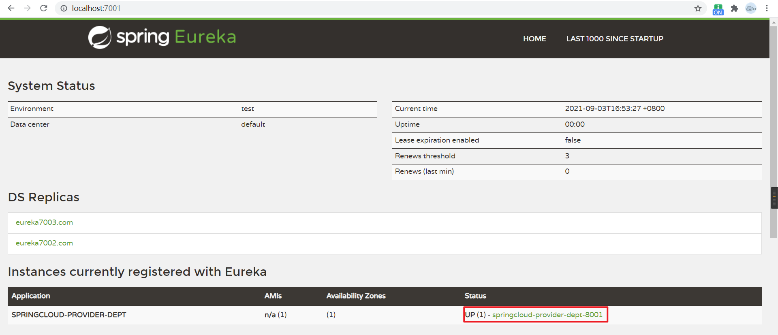This screenshot has width=778, height=335.
Task: Click the Availability Zones column header
Action: point(356,296)
